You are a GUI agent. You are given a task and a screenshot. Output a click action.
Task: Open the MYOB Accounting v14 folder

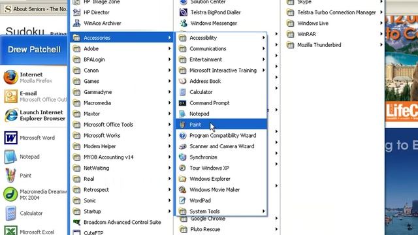pos(121,157)
